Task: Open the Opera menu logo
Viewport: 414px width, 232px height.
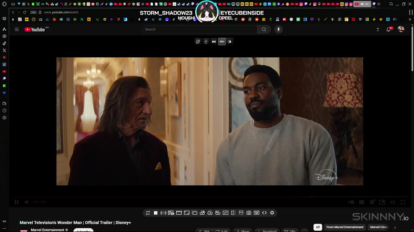Action: click(x=4, y=4)
